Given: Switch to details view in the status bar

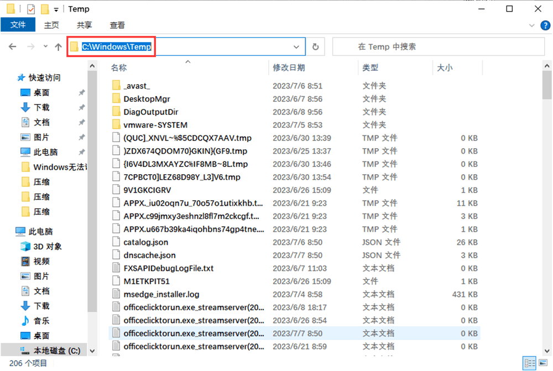Looking at the screenshot, I should pos(529,363).
